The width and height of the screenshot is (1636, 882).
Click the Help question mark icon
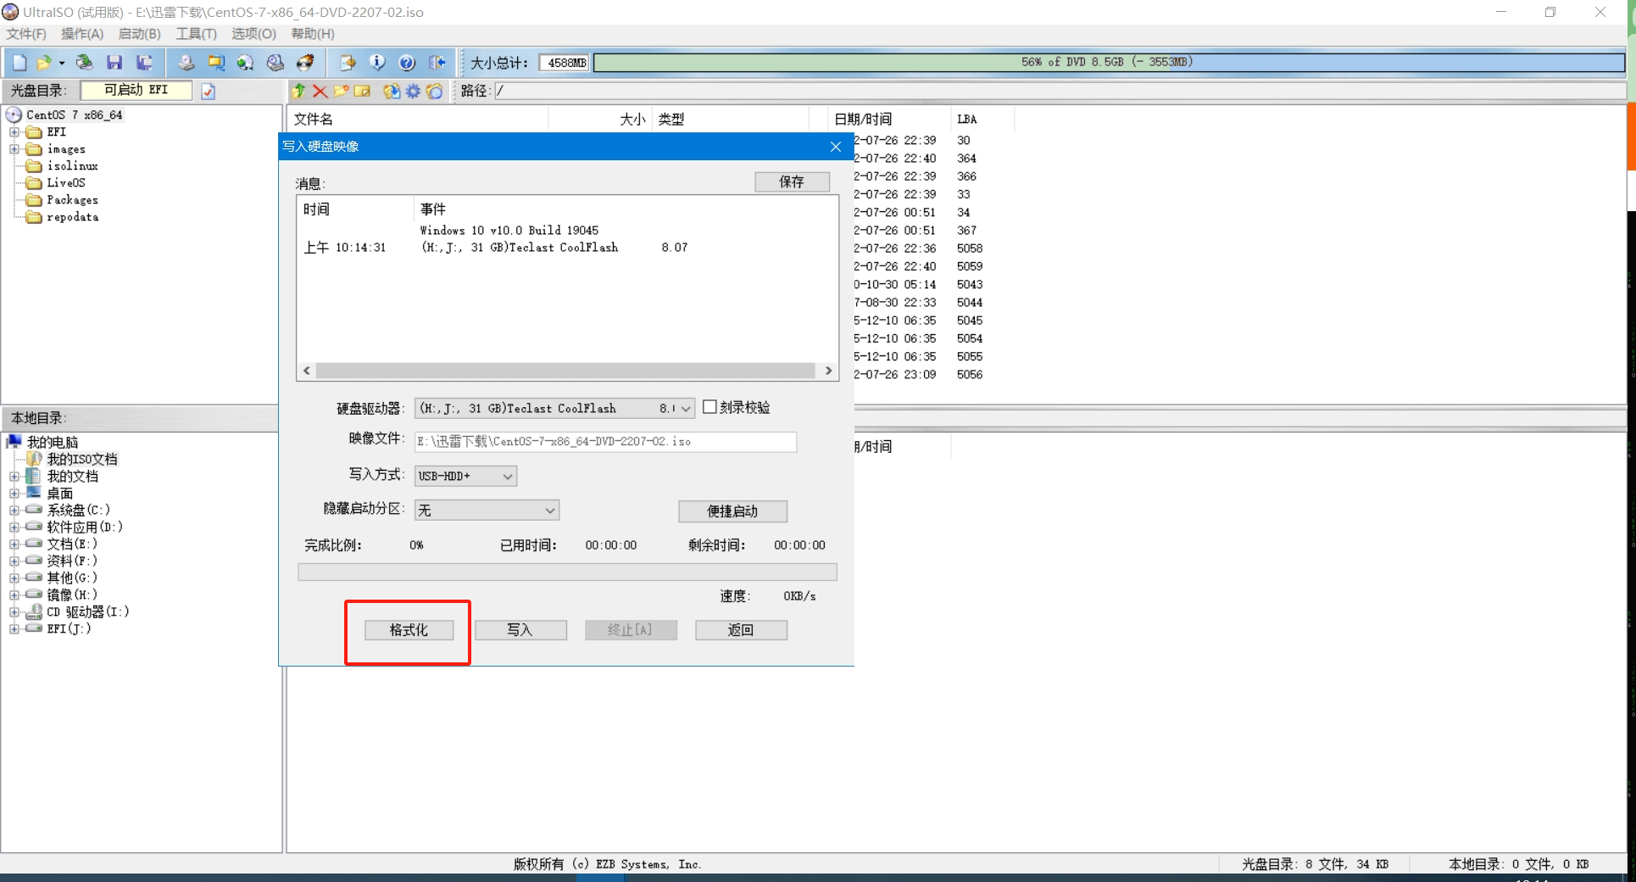[407, 63]
